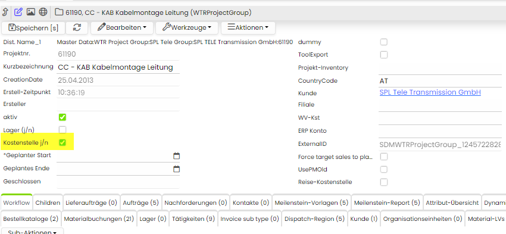
Task: Click the up-arrow navigate icon
Action: [x=5, y=13]
